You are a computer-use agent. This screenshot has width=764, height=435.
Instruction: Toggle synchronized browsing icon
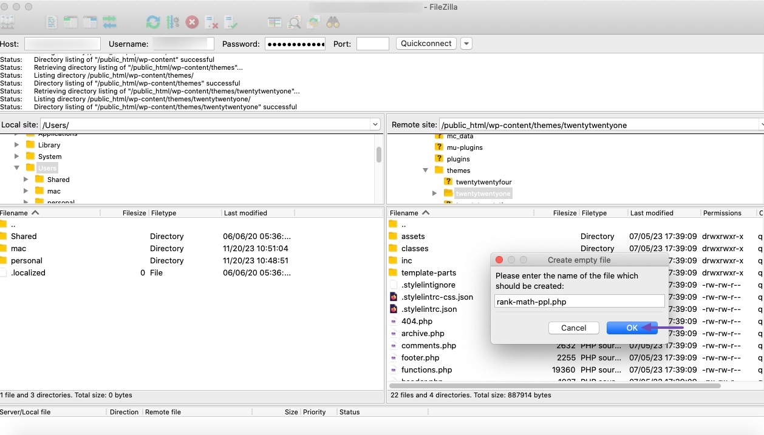tap(313, 22)
